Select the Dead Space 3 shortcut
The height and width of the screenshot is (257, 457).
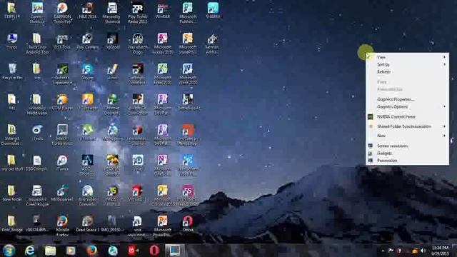(x=87, y=223)
